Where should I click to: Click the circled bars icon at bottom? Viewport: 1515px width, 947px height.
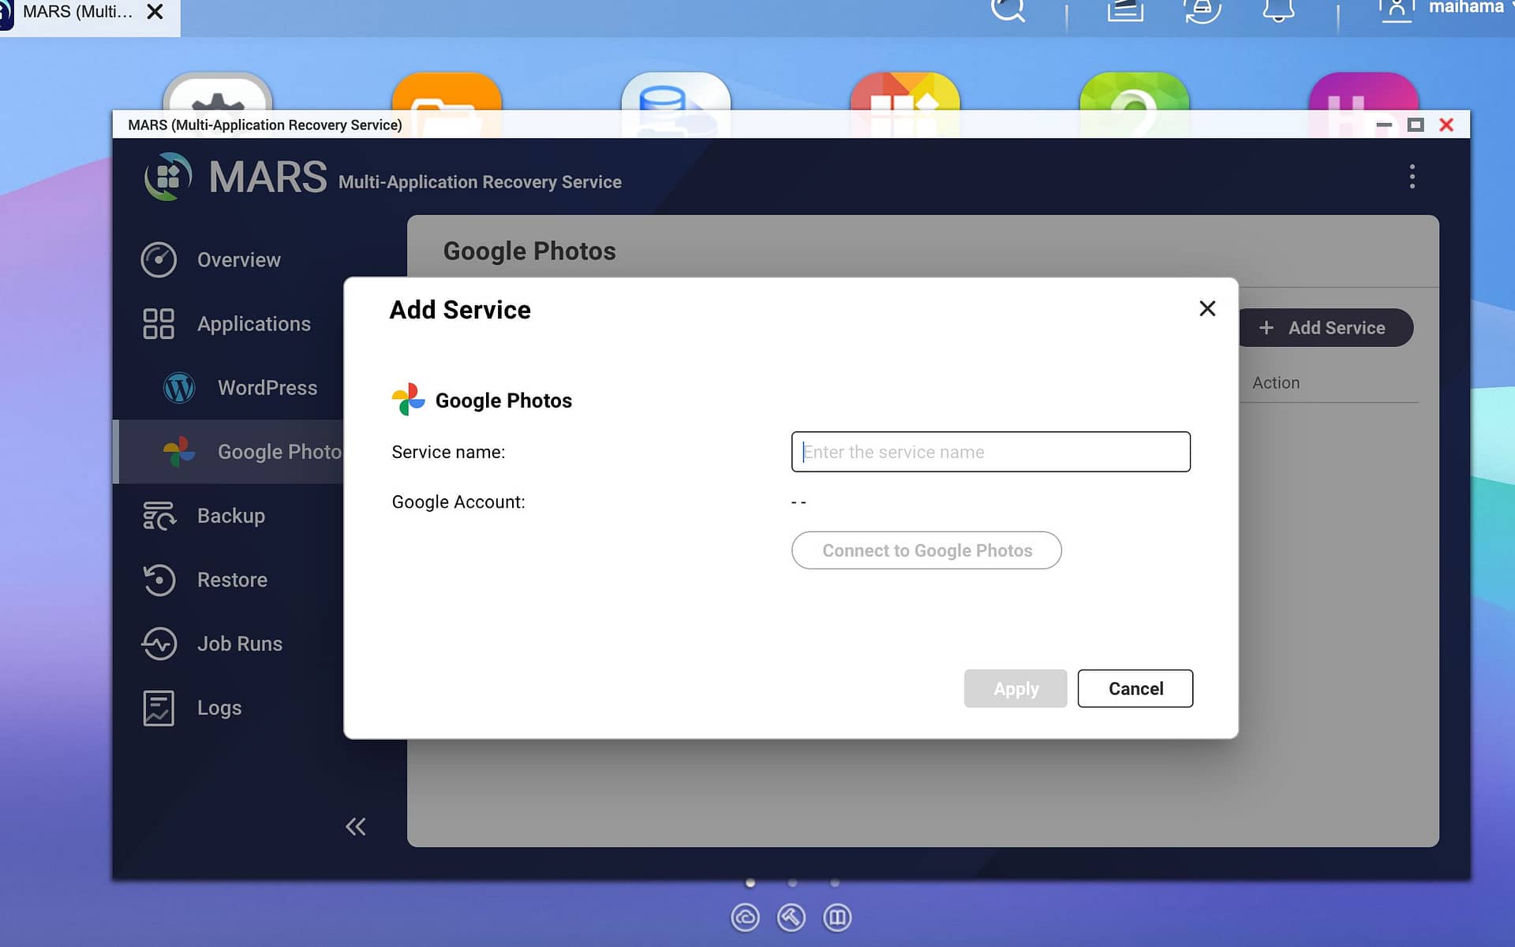click(837, 917)
